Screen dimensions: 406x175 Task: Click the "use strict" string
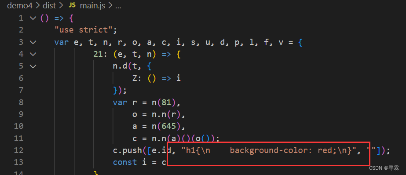click(83, 30)
